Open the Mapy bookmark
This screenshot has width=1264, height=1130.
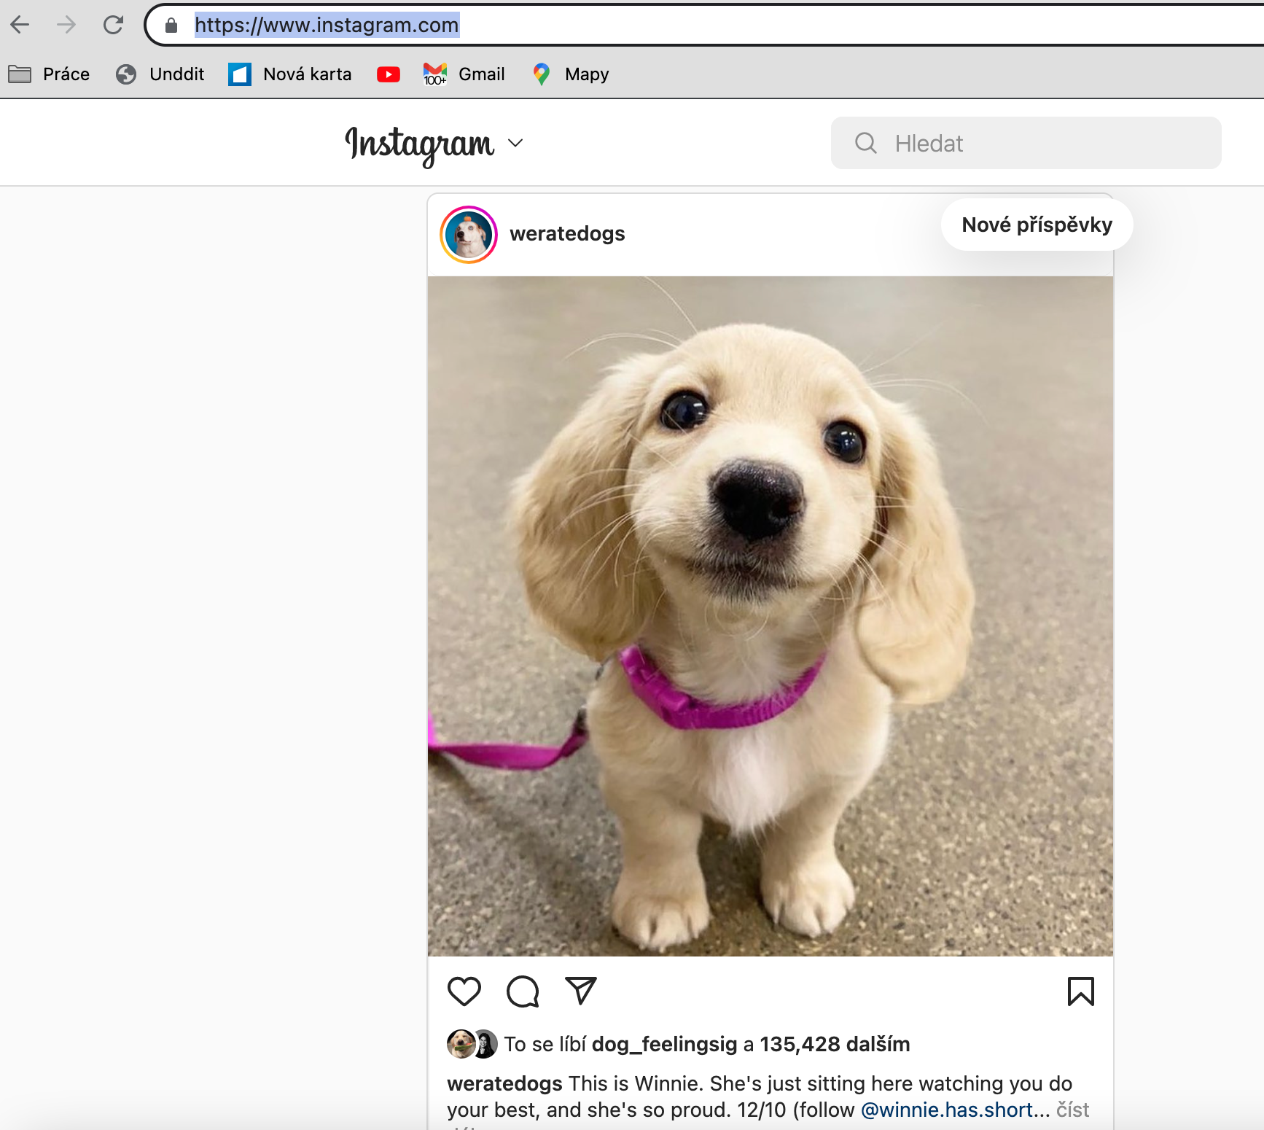571,74
